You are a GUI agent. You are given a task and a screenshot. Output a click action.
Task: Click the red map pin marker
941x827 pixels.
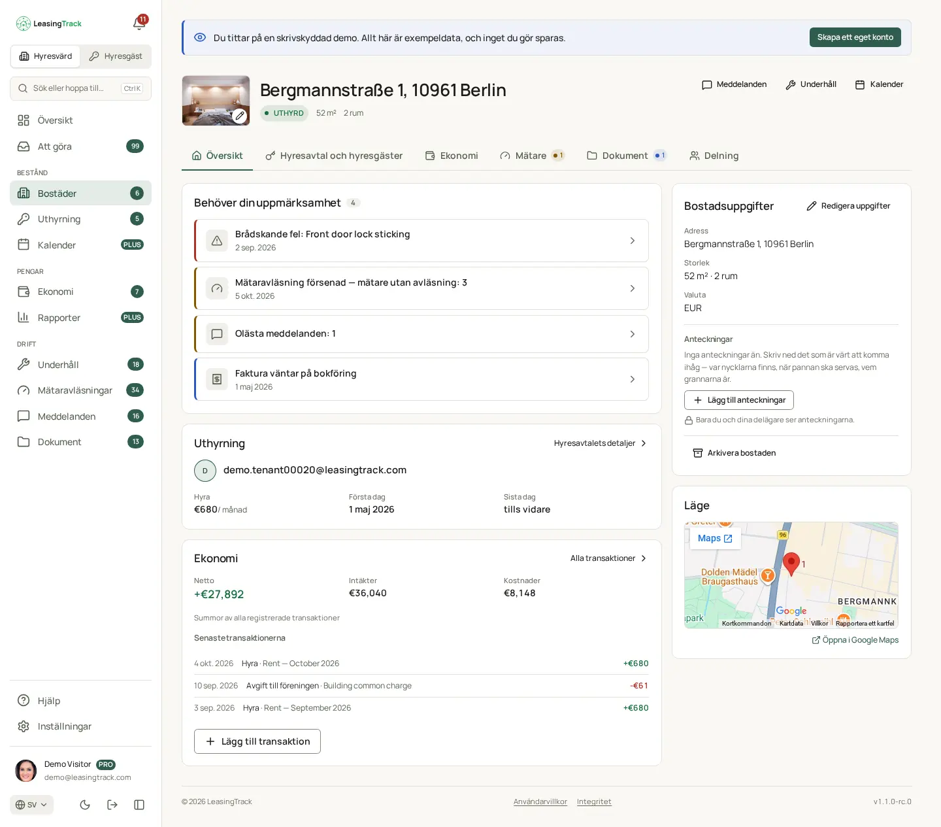pyautogui.click(x=791, y=564)
